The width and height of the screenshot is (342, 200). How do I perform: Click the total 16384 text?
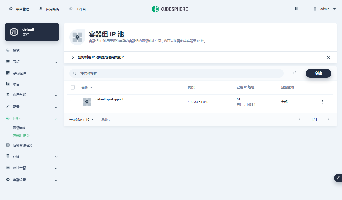point(246,104)
